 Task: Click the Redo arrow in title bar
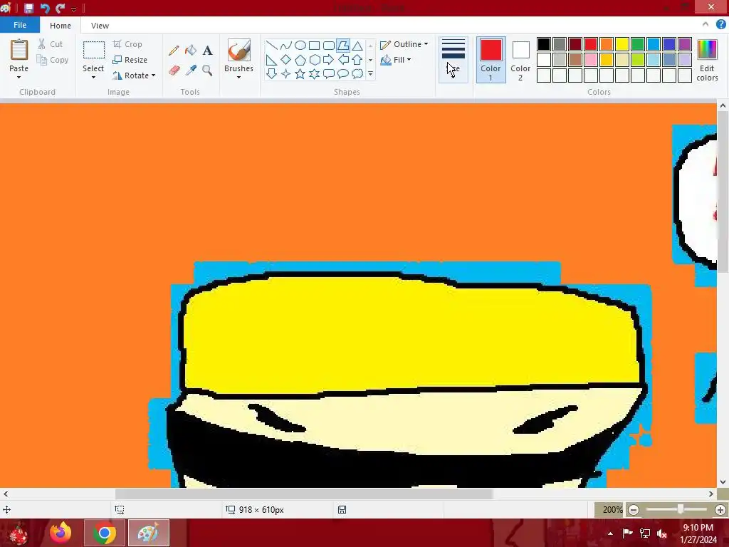pos(60,9)
